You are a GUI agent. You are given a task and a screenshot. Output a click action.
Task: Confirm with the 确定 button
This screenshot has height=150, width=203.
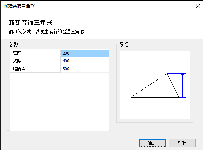click(152, 143)
